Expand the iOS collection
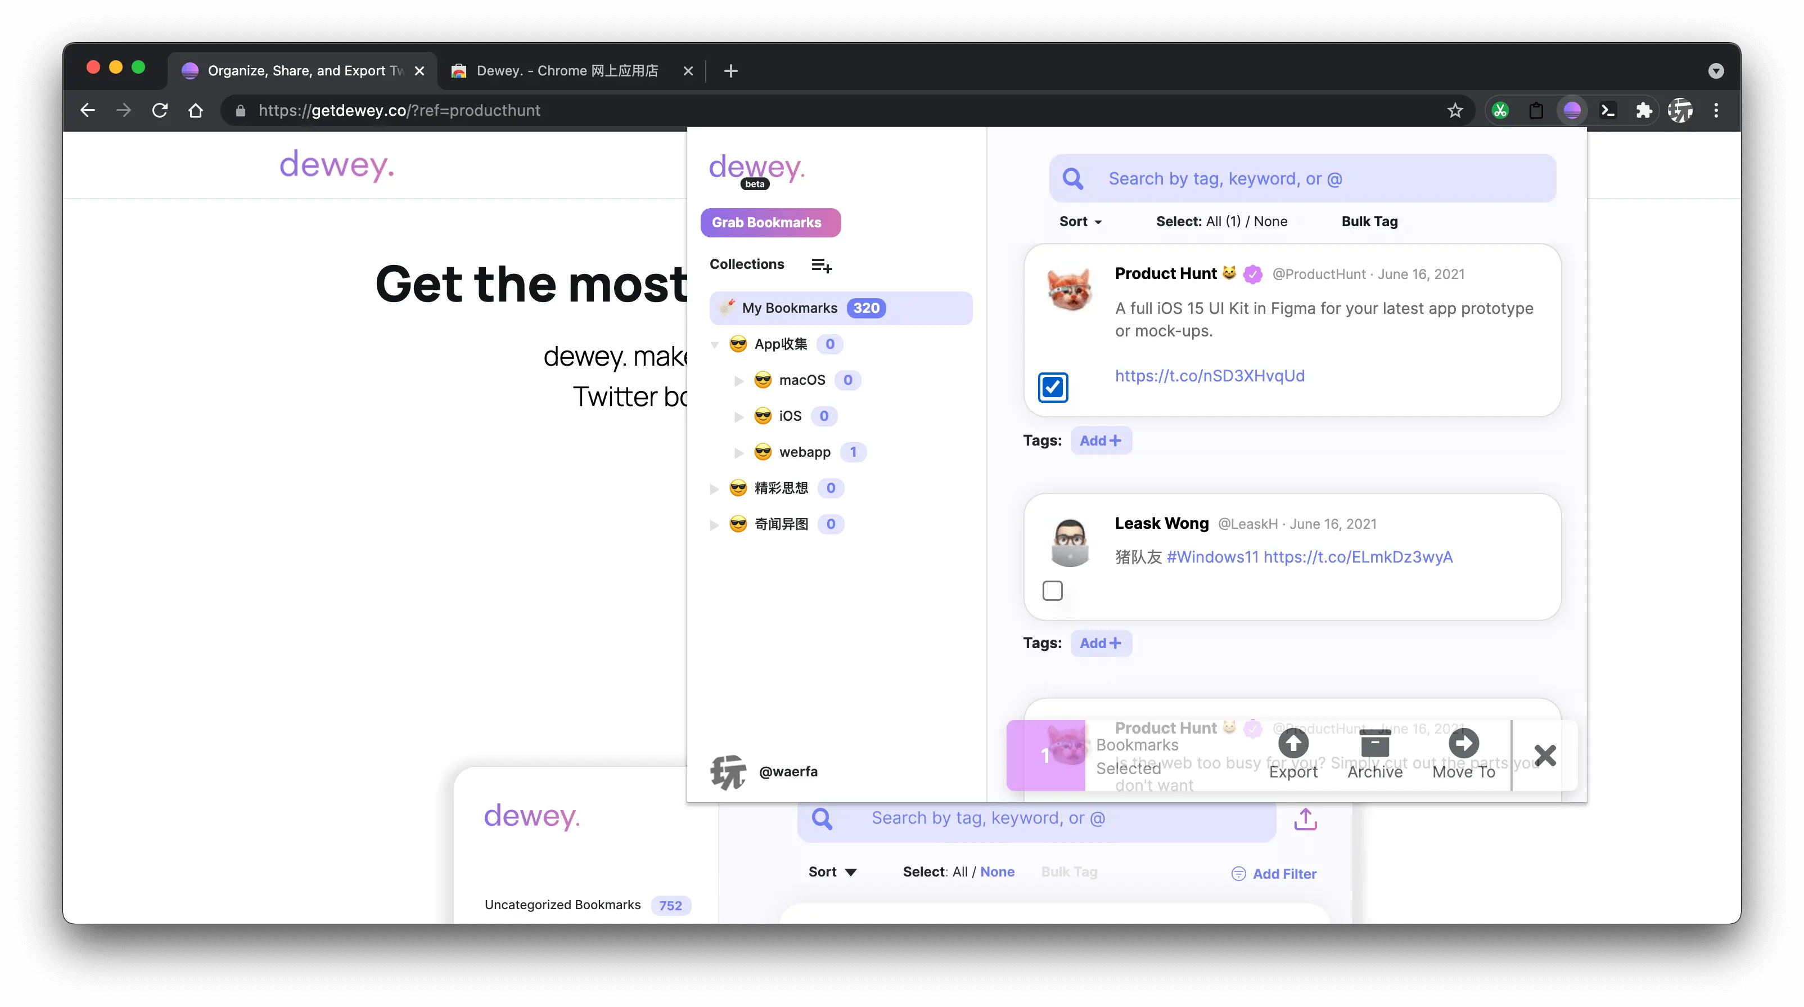This screenshot has height=1007, width=1804. point(739,416)
